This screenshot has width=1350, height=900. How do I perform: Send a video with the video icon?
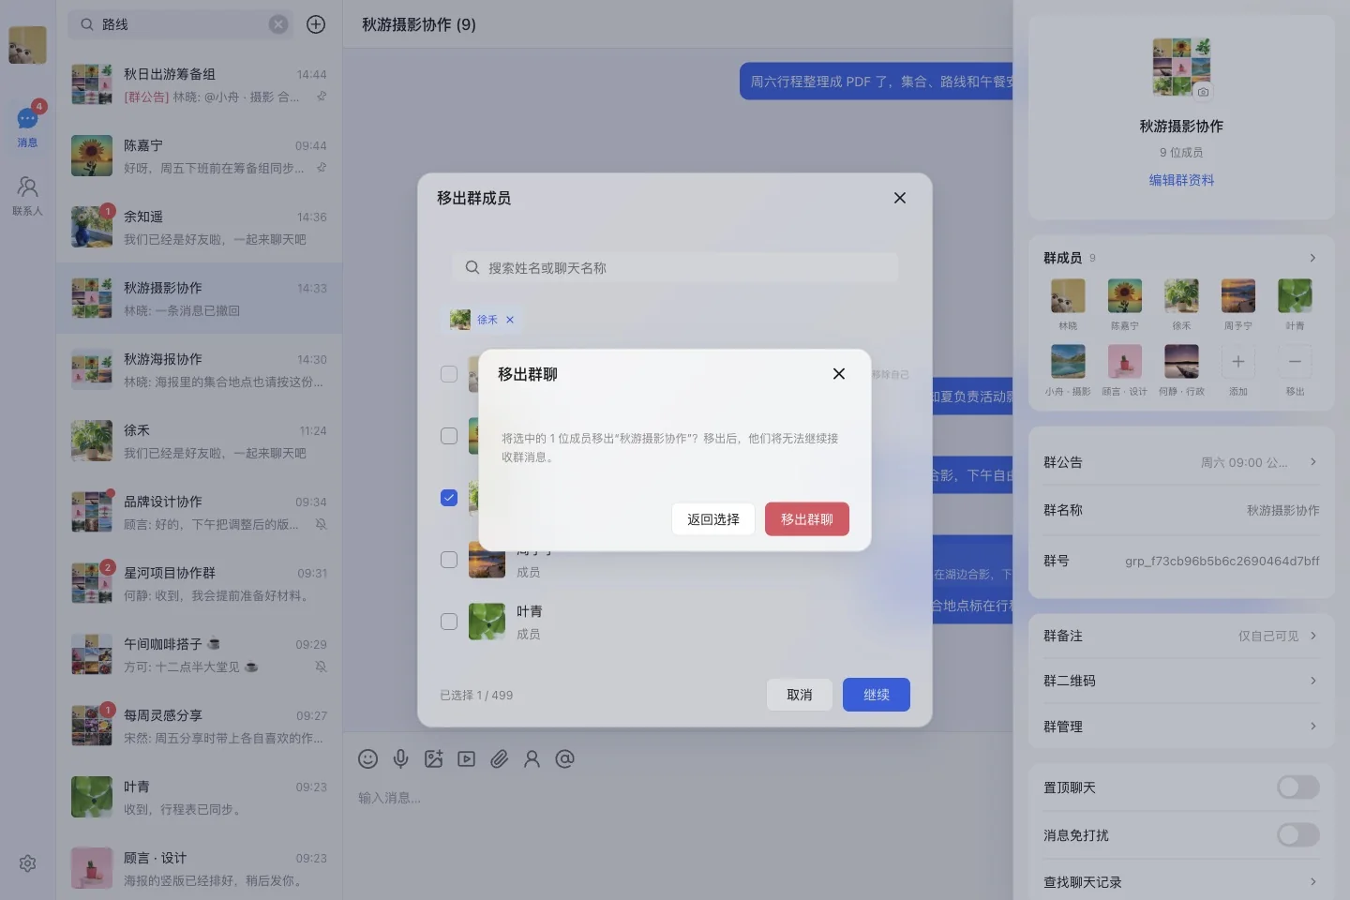(467, 759)
